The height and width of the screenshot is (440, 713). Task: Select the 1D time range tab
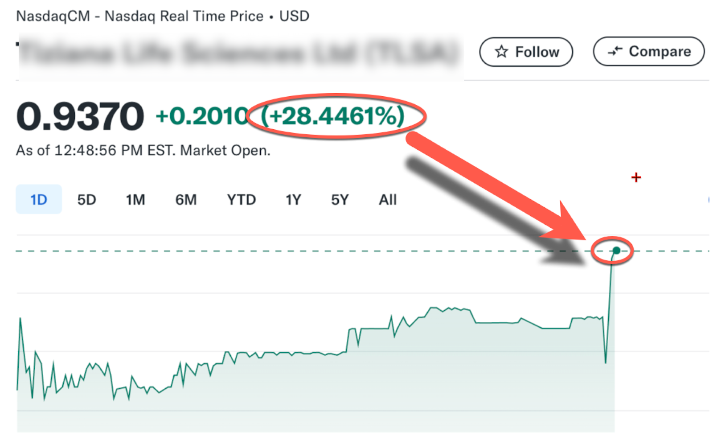coord(39,199)
